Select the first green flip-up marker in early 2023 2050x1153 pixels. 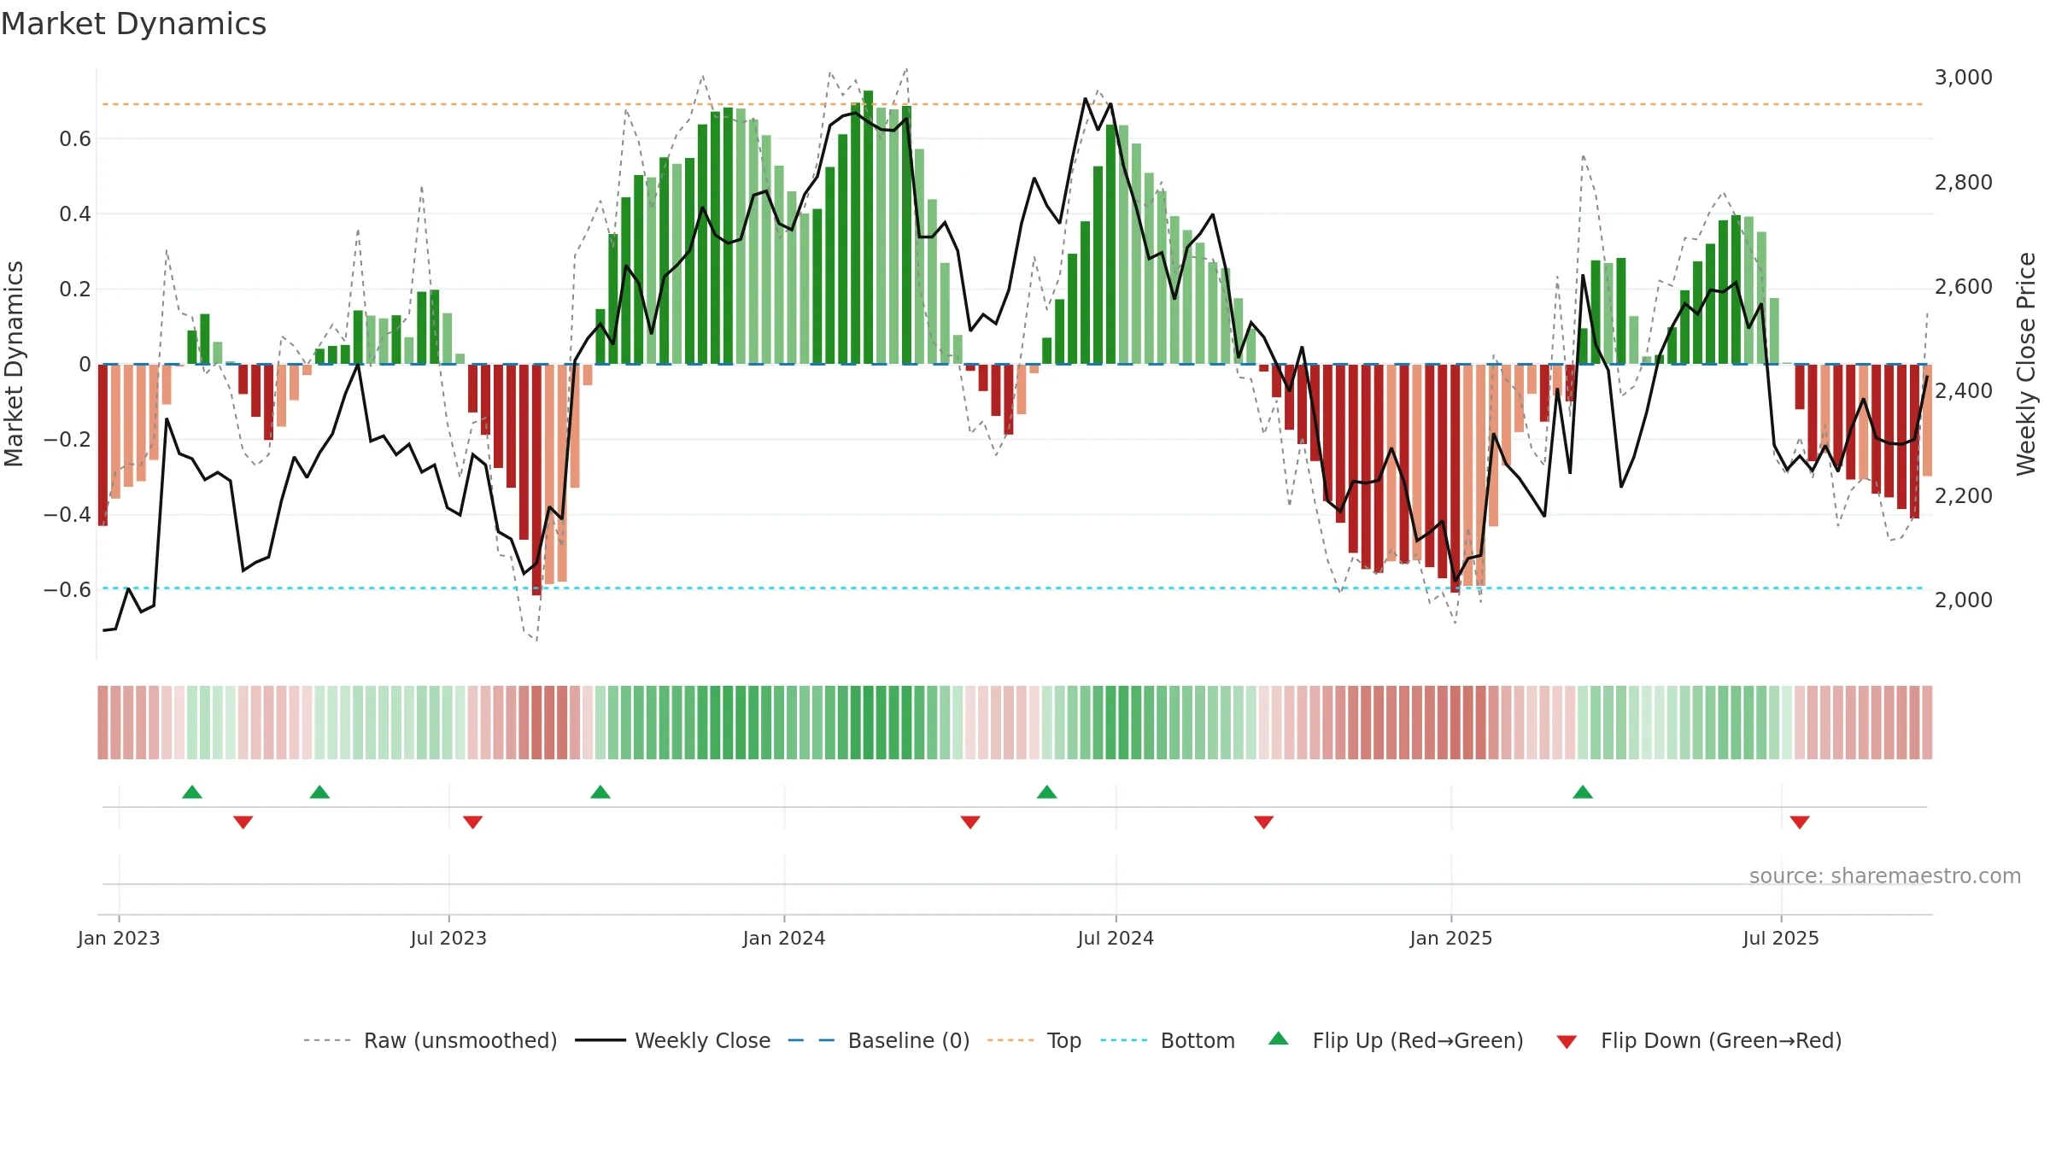pyautogui.click(x=192, y=792)
